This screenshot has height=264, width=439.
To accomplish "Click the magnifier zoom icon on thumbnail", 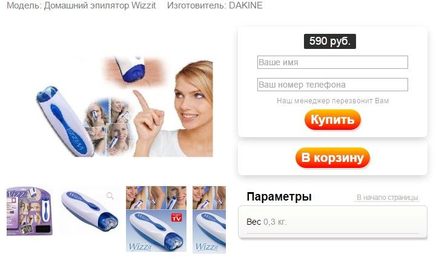I will 110,196.
